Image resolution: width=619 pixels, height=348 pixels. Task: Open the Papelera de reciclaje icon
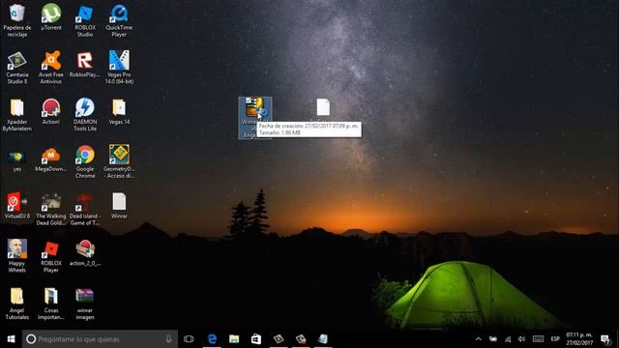pyautogui.click(x=17, y=19)
